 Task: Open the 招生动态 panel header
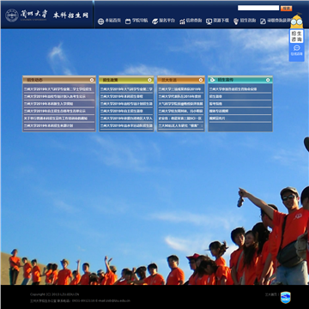[59, 80]
